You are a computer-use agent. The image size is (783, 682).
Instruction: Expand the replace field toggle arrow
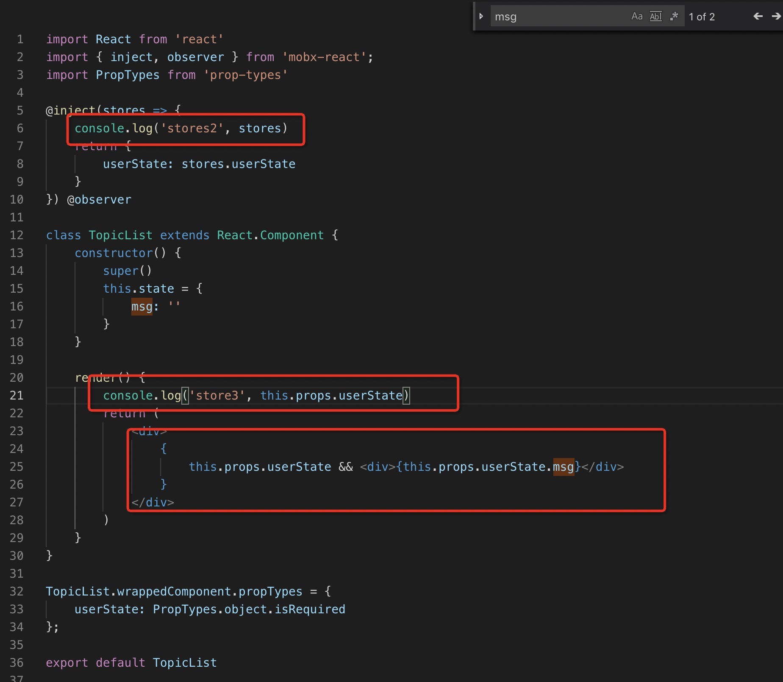point(481,17)
